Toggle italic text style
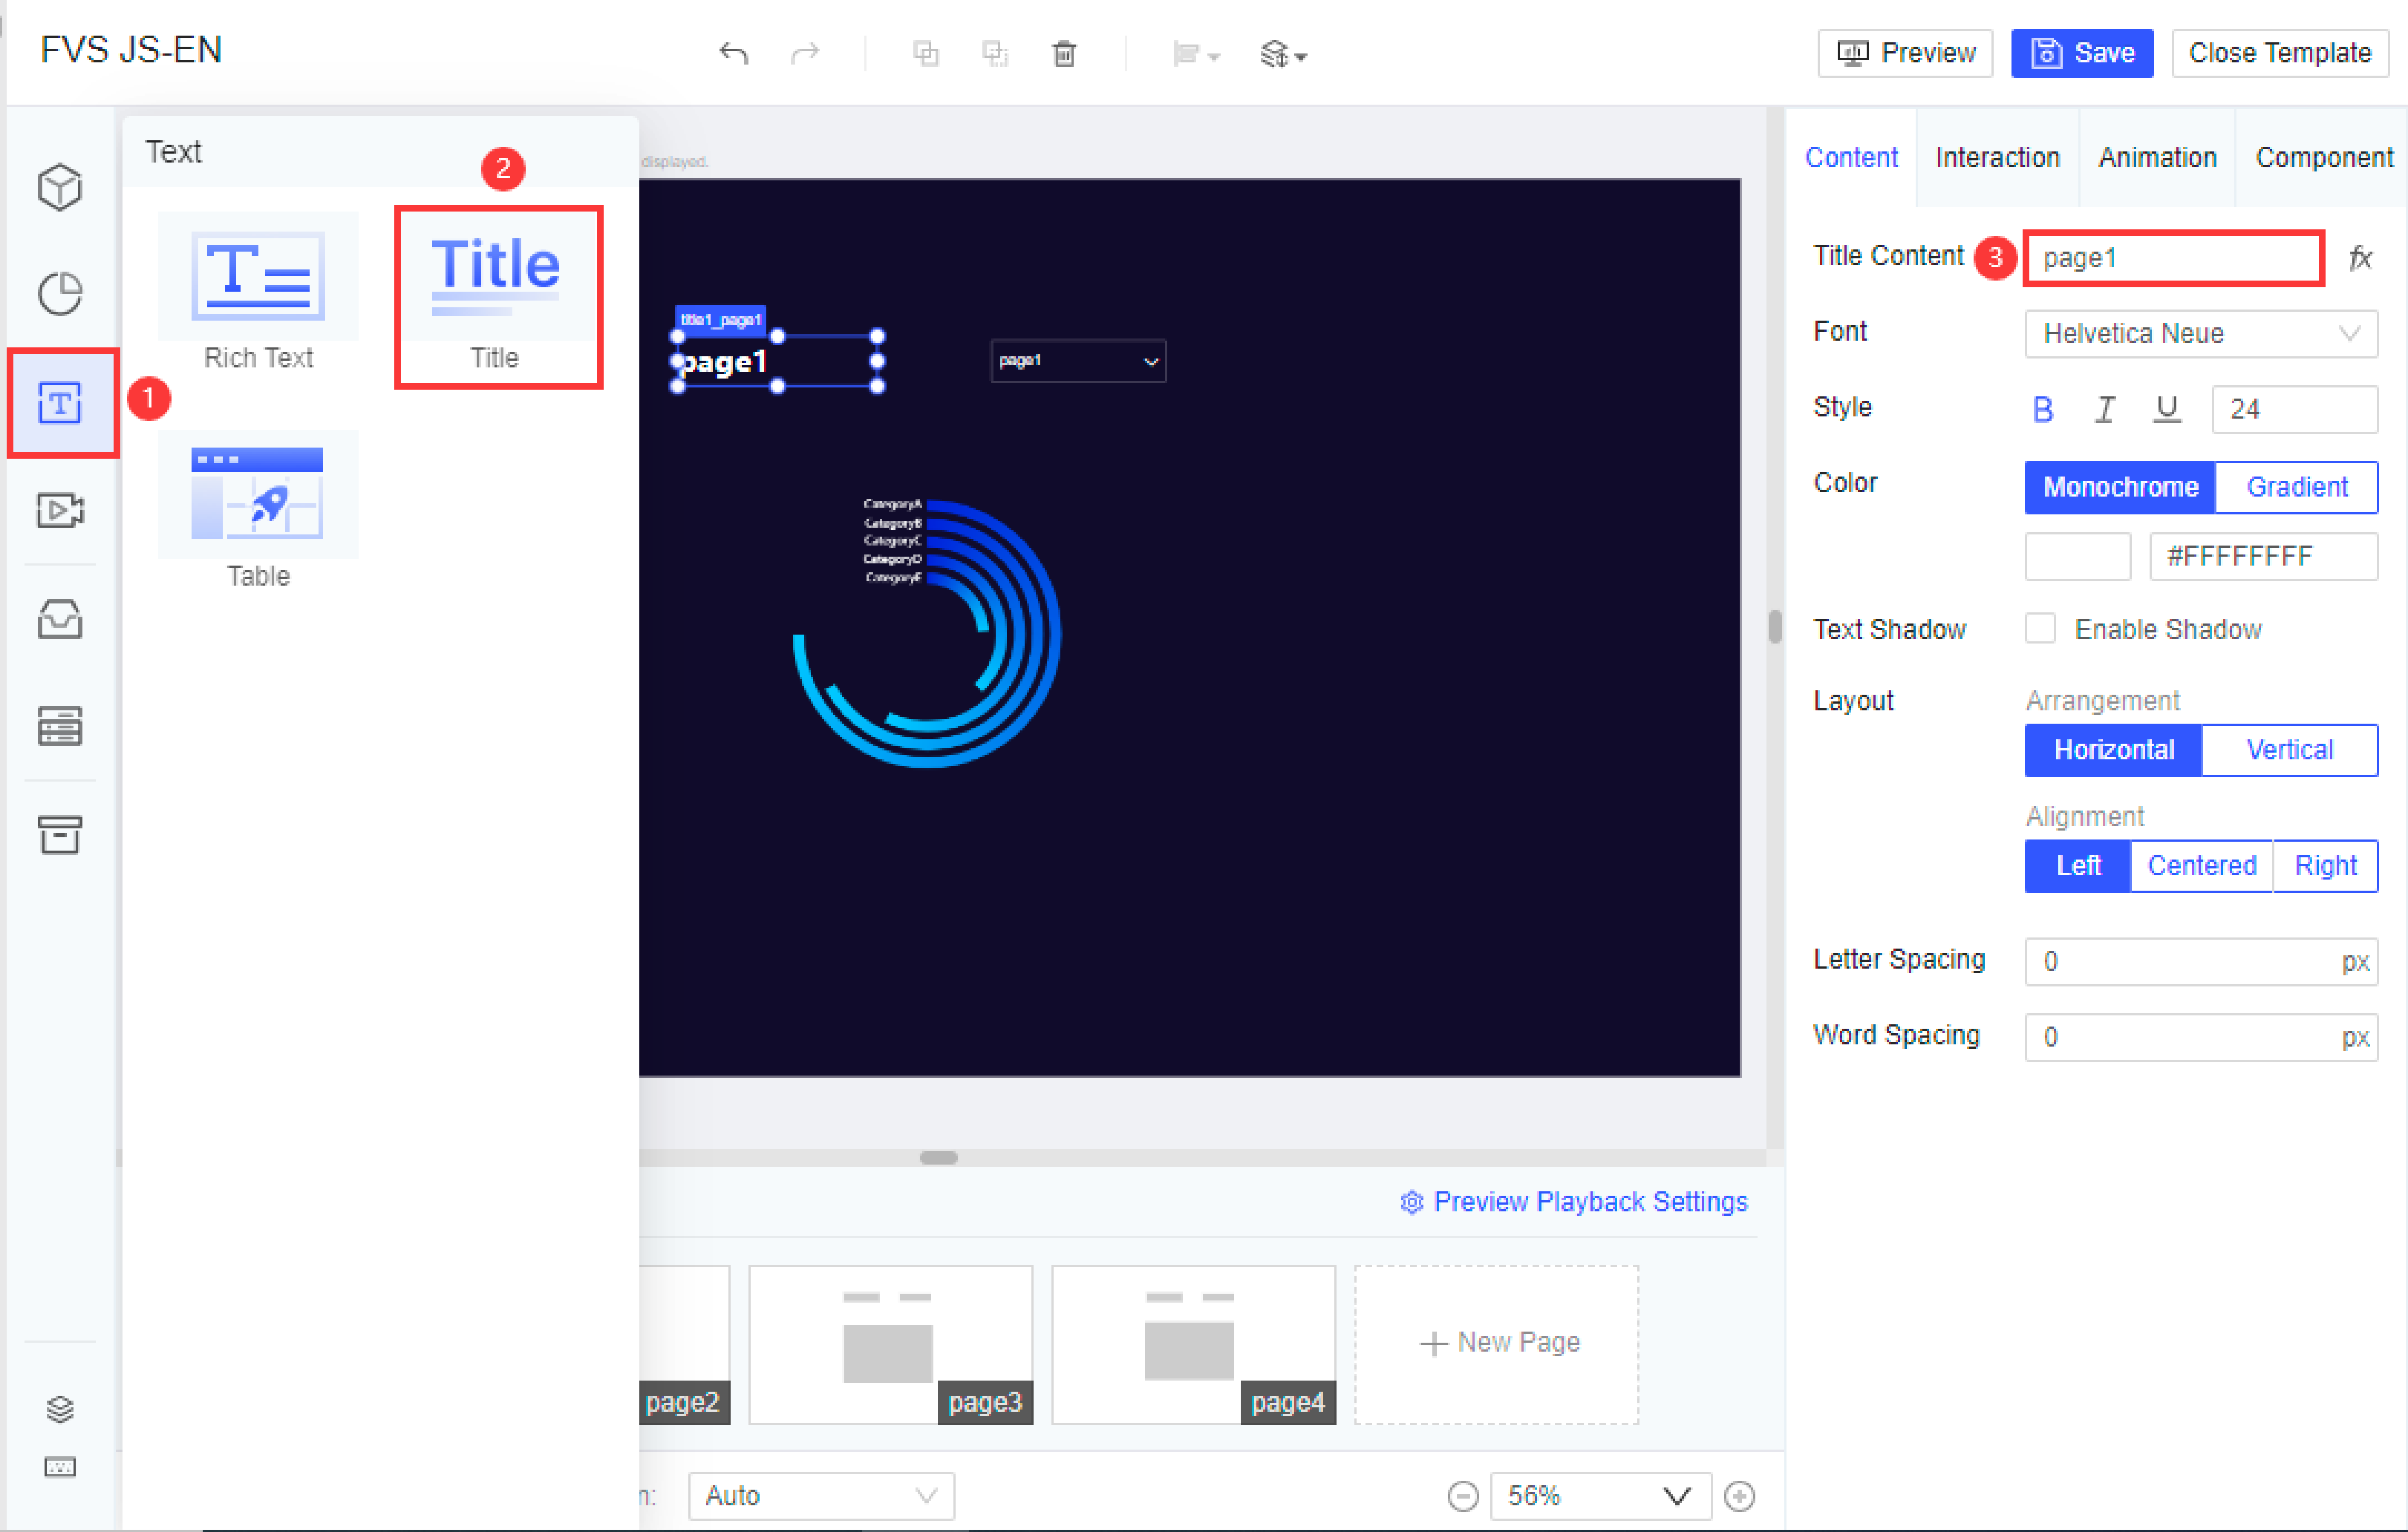Image resolution: width=2408 pixels, height=1532 pixels. [x=2105, y=409]
